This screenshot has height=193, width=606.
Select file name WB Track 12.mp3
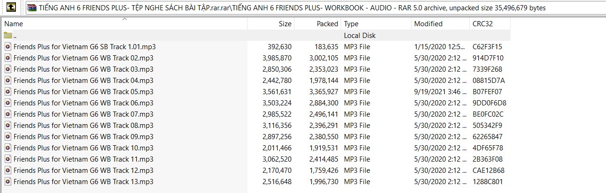coord(83,170)
